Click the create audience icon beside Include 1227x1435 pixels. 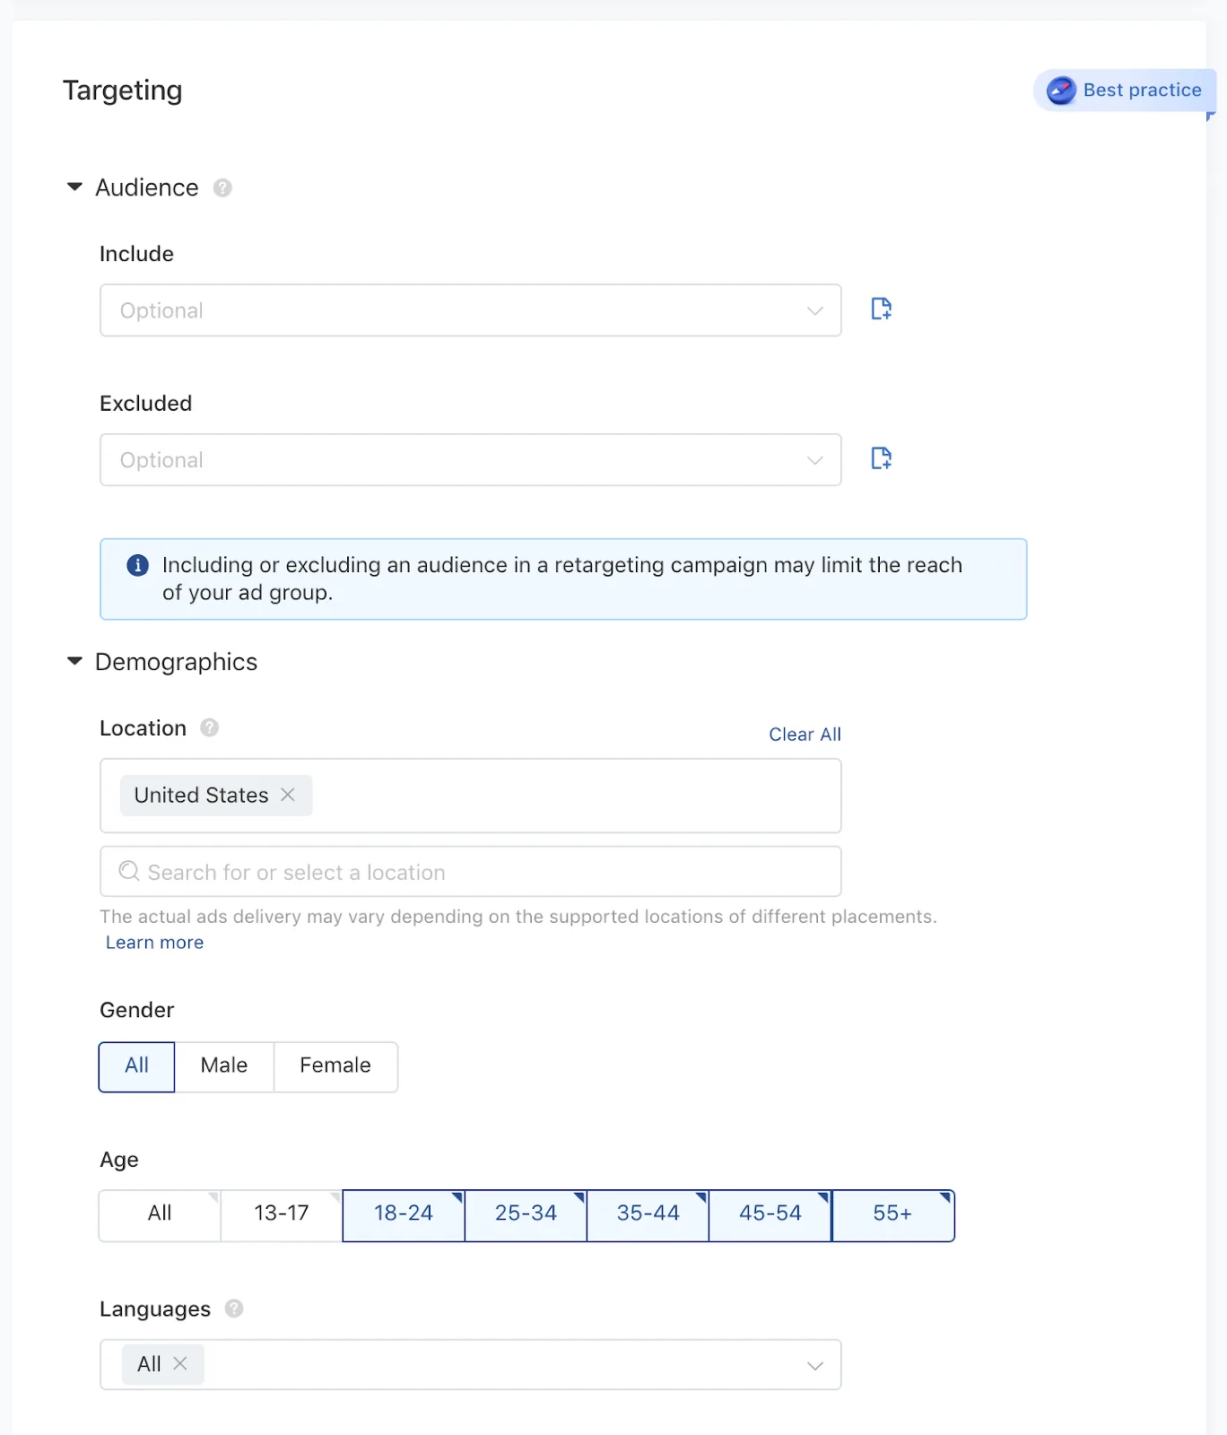click(881, 309)
